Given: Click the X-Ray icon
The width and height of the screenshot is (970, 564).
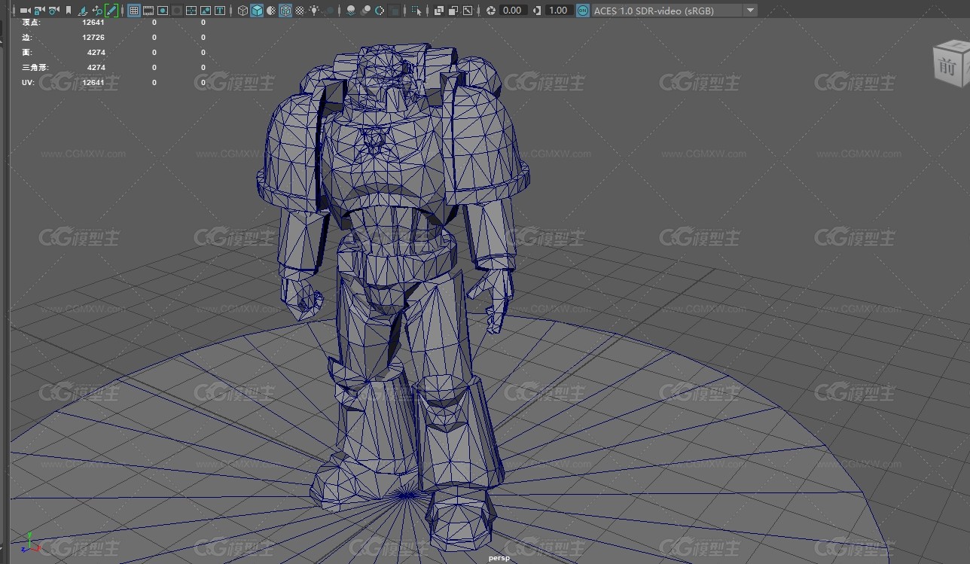Looking at the screenshot, I should pos(439,11).
